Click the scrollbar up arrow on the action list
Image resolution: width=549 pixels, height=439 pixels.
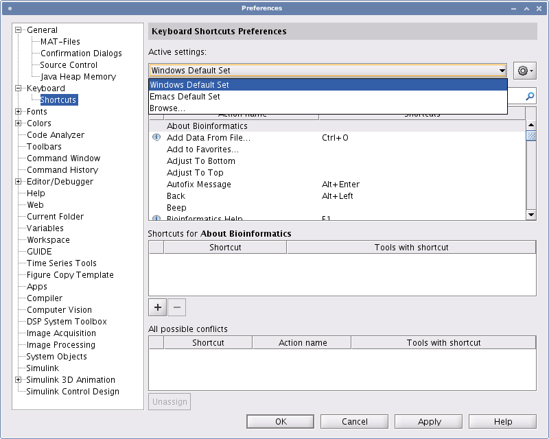531,124
